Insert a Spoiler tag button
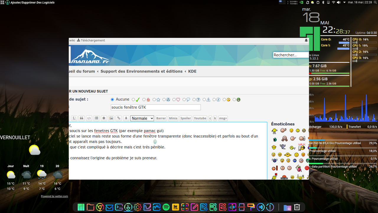 185,118
